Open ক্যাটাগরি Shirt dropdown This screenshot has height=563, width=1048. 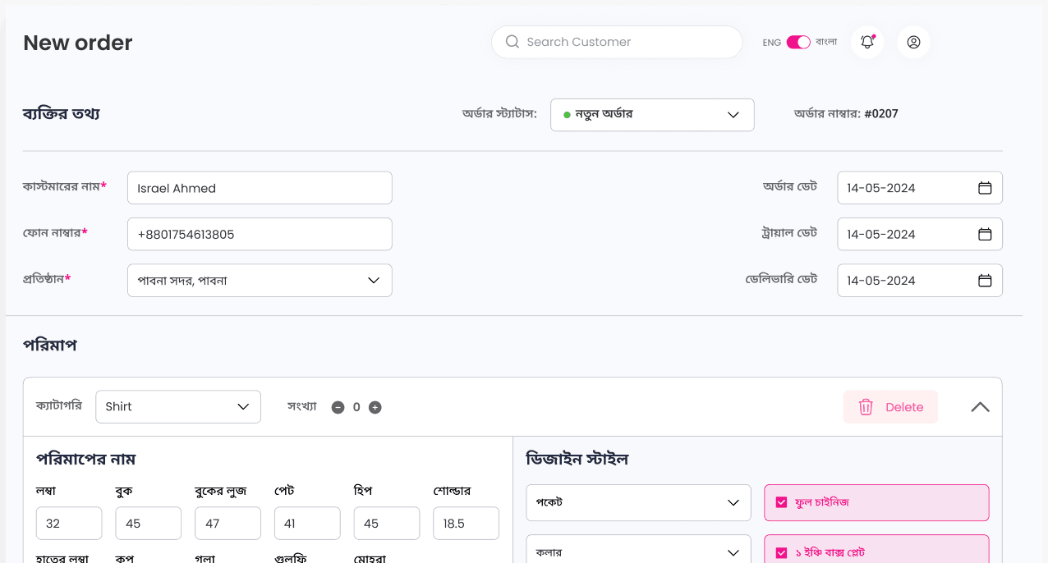click(x=178, y=407)
